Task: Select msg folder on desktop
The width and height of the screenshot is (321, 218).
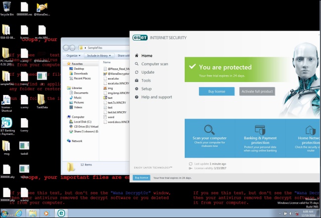Action: point(6,148)
